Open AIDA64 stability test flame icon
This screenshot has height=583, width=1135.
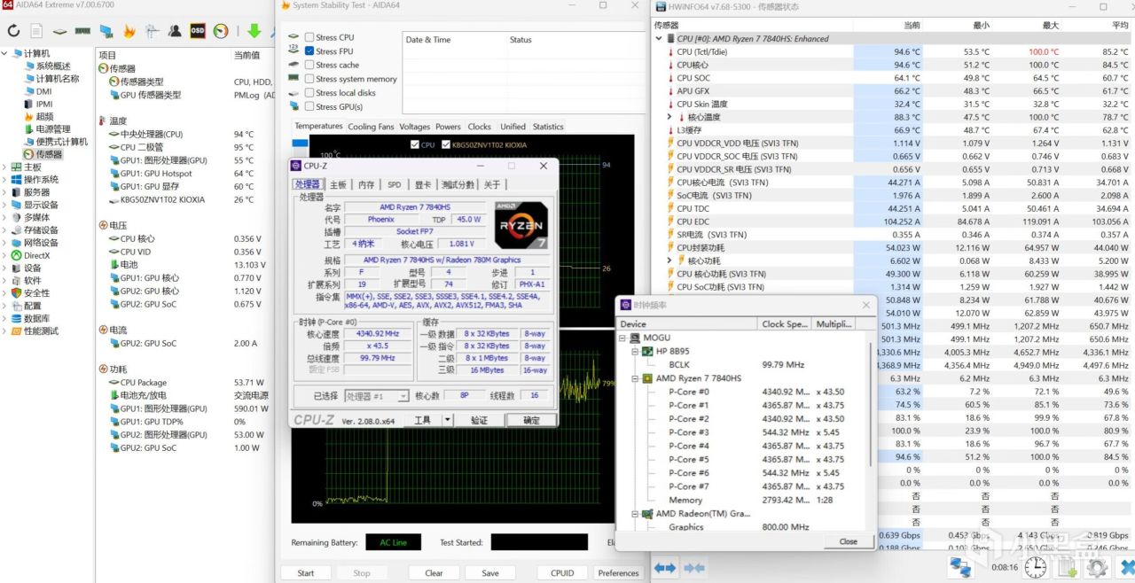[x=129, y=31]
